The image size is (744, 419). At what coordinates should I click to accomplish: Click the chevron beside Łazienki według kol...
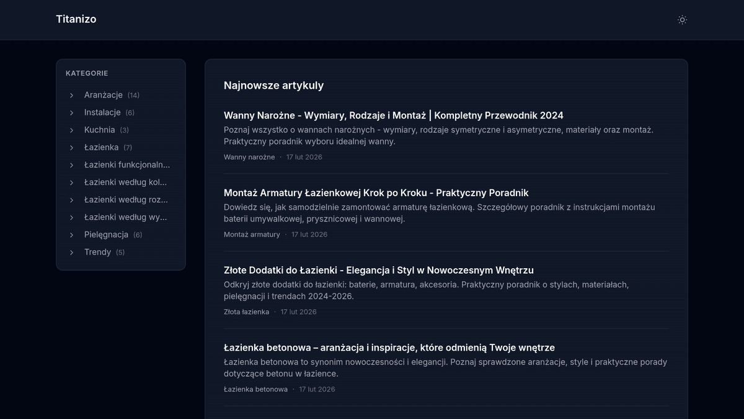[71, 182]
